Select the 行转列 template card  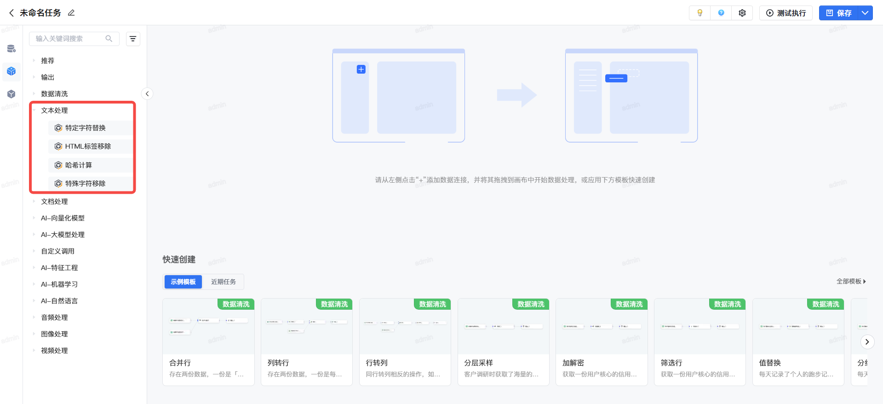(x=405, y=342)
